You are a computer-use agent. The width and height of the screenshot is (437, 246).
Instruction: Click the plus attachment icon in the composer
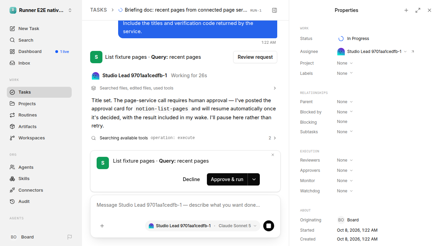[102, 226]
